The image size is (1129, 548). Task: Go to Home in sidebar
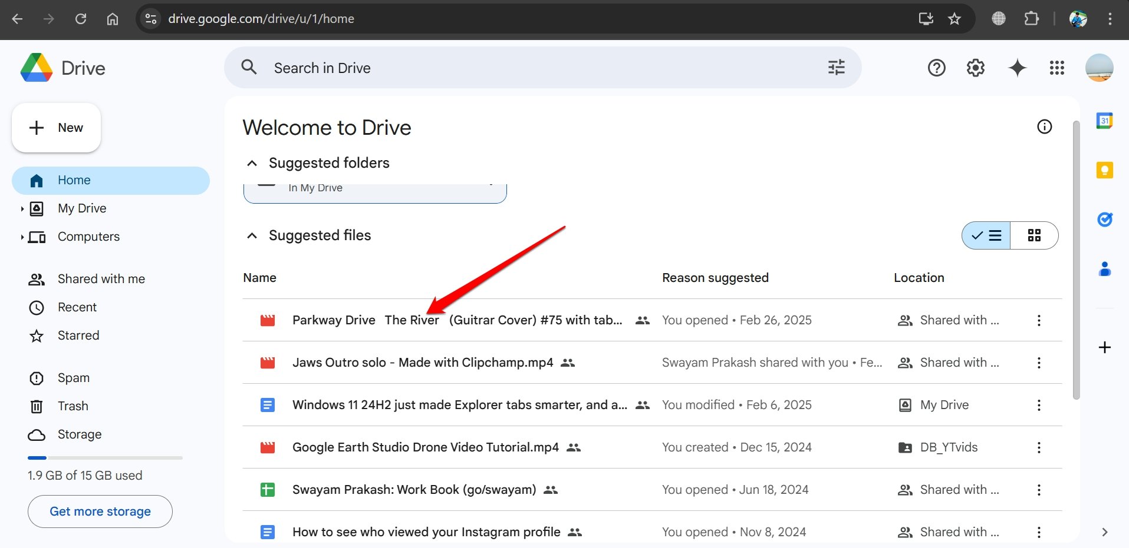pos(111,180)
